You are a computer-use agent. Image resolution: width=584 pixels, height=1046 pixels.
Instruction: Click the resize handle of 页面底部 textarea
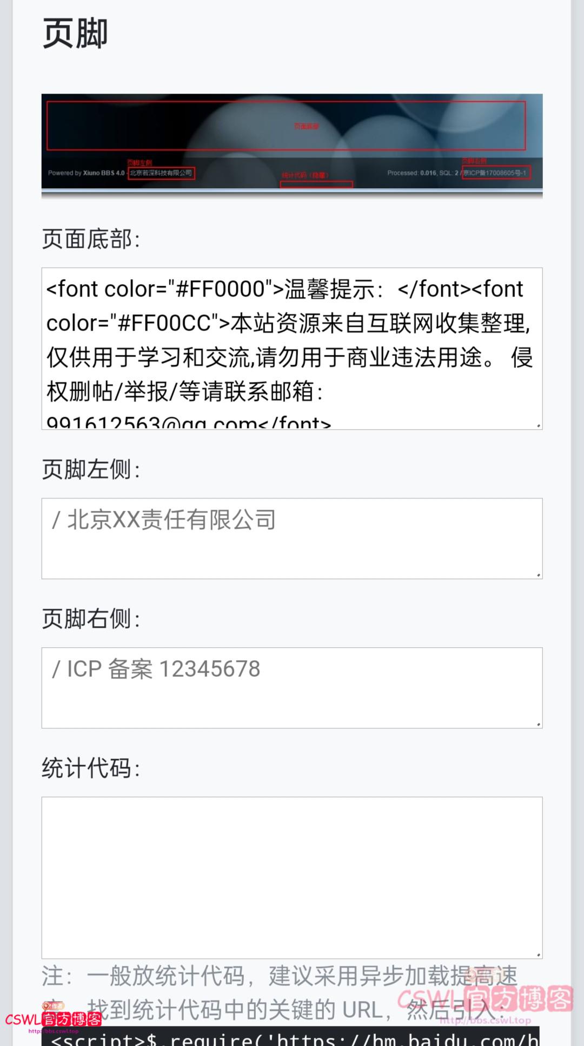539,426
